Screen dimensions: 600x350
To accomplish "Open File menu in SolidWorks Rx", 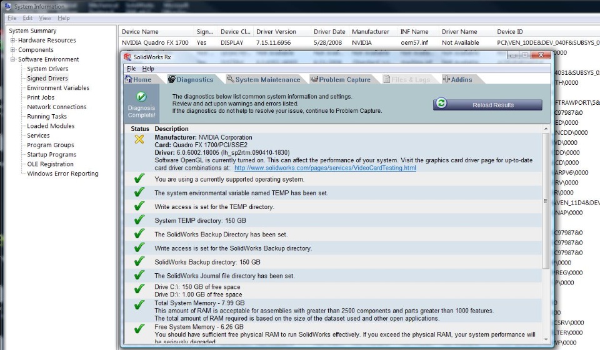I will pyautogui.click(x=131, y=69).
